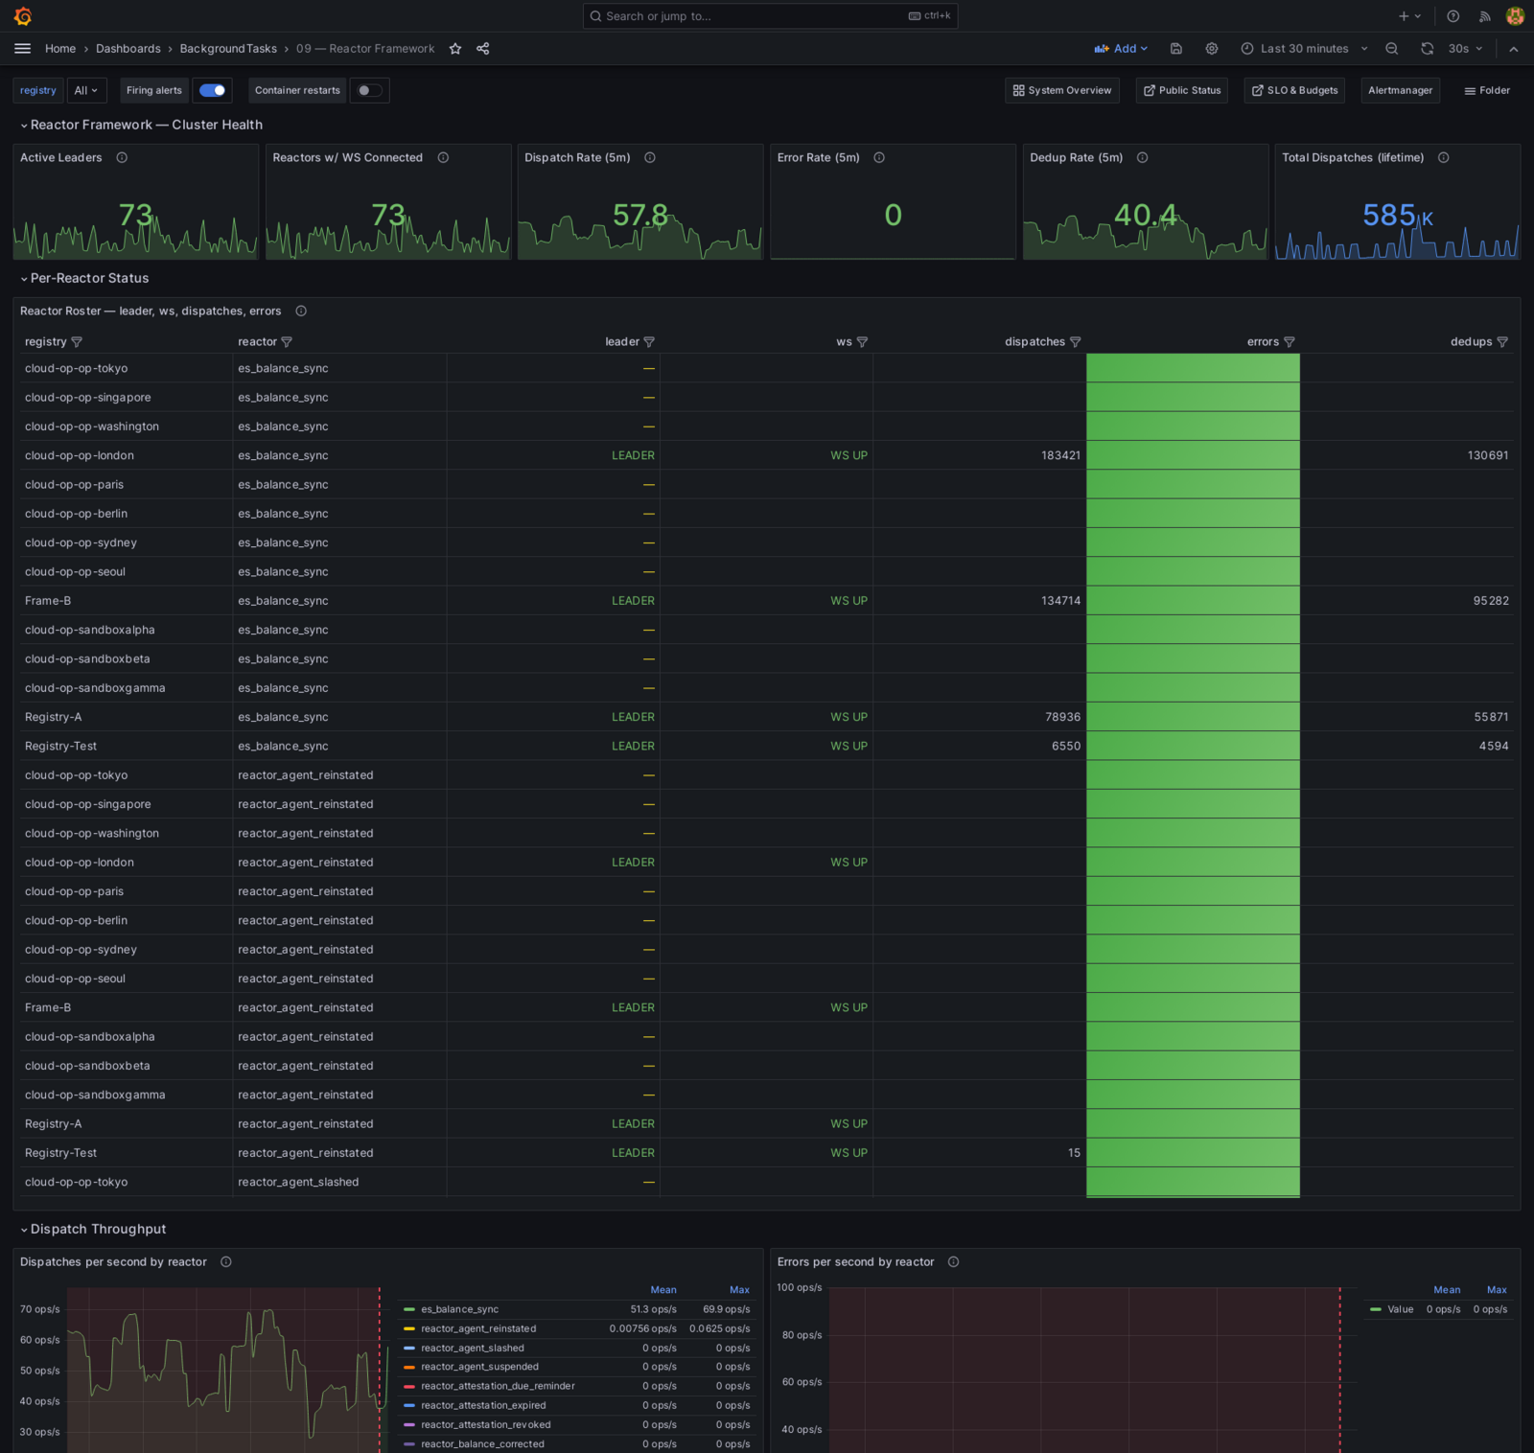Show info for Dedup Rate (5m)
This screenshot has height=1453, width=1534.
[x=1143, y=158]
